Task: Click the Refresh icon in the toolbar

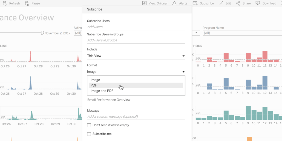Action: click(x=5, y=3)
